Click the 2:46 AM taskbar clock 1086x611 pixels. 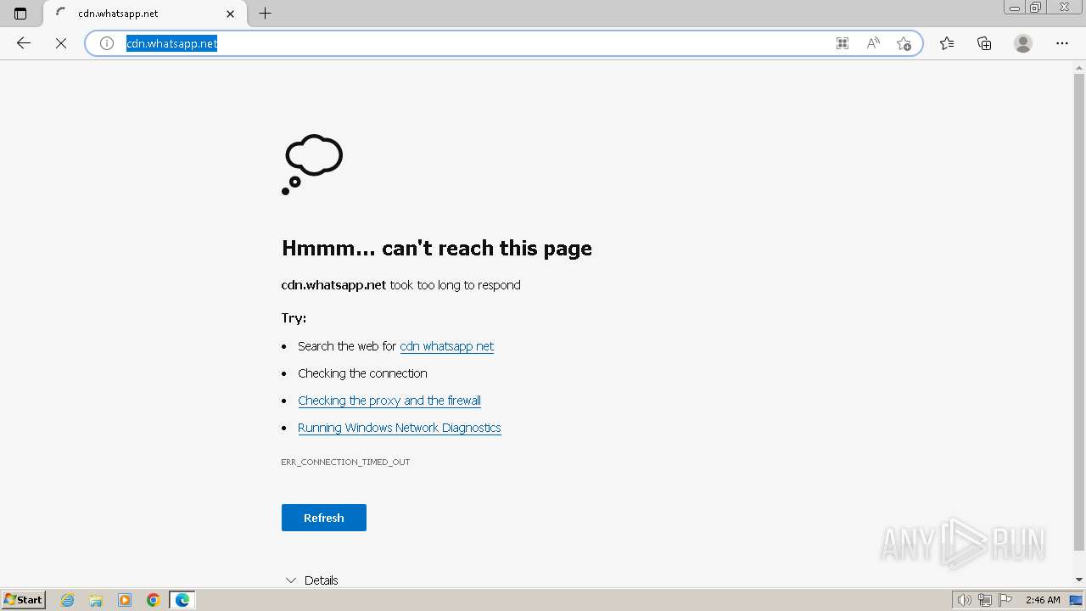[x=1043, y=600]
